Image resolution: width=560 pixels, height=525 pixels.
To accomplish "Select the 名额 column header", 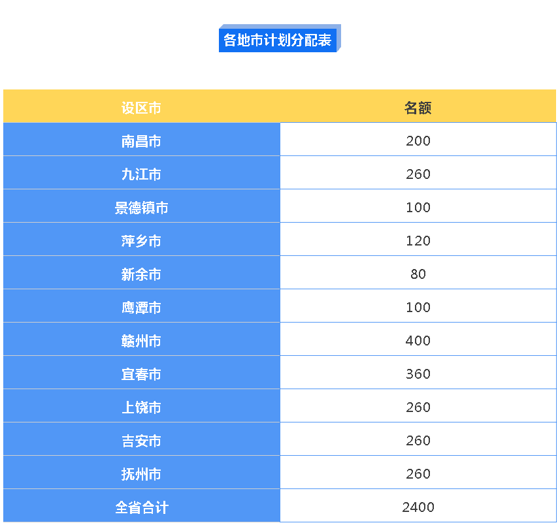I will (418, 108).
